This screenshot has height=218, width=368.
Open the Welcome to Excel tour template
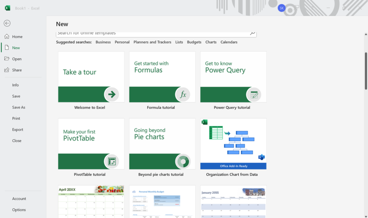(x=91, y=77)
